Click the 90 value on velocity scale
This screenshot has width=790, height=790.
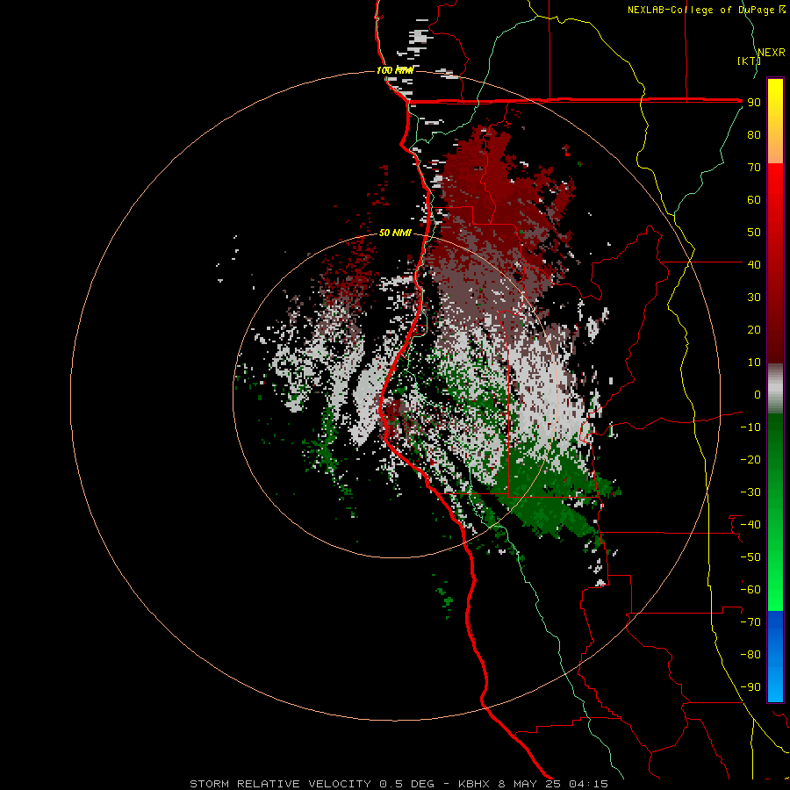tap(754, 103)
